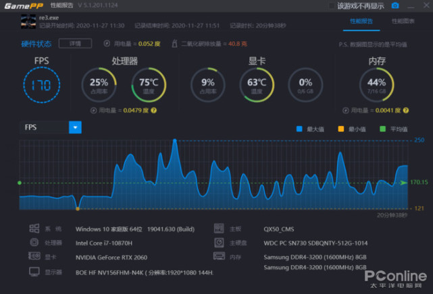This screenshot has width=433, height=294.
Task: Click the GPU memory 0% gauge
Action: pyautogui.click(x=305, y=85)
